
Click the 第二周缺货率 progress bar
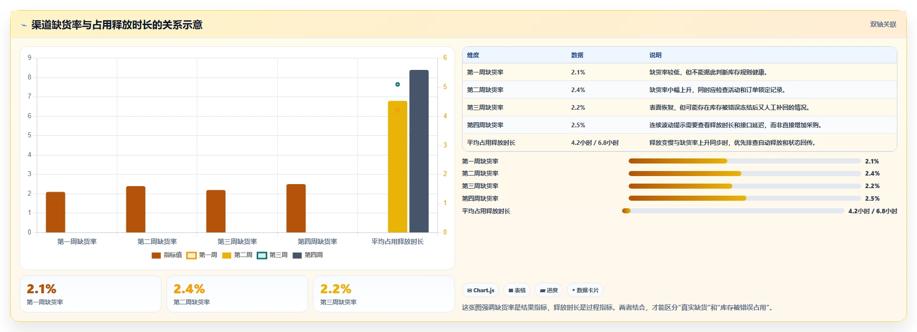[x=744, y=174]
